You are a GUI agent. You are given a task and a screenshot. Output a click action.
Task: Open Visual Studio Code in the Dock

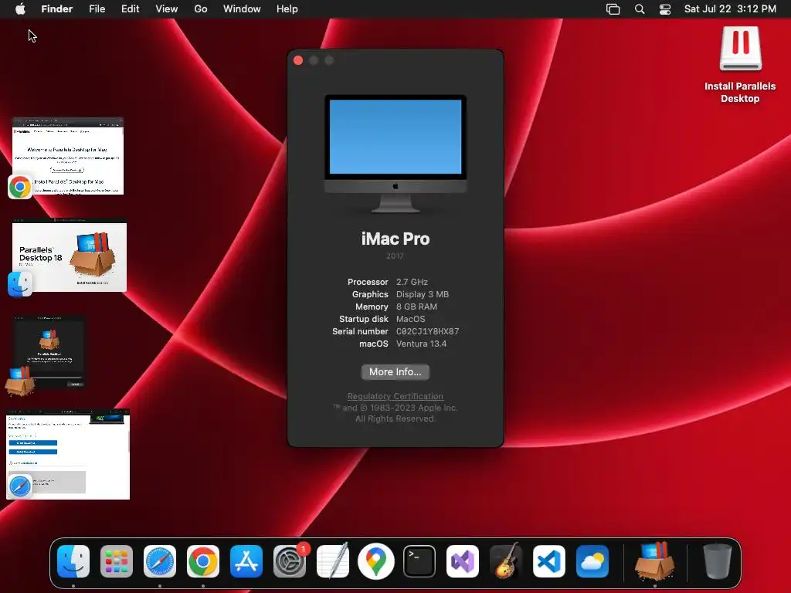tap(549, 561)
